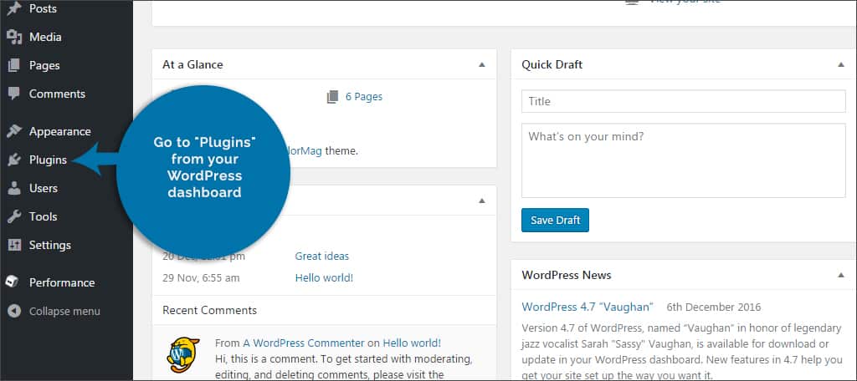Screen dimensions: 857x381
Task: Focus the Quick Draft Title field
Action: click(684, 101)
